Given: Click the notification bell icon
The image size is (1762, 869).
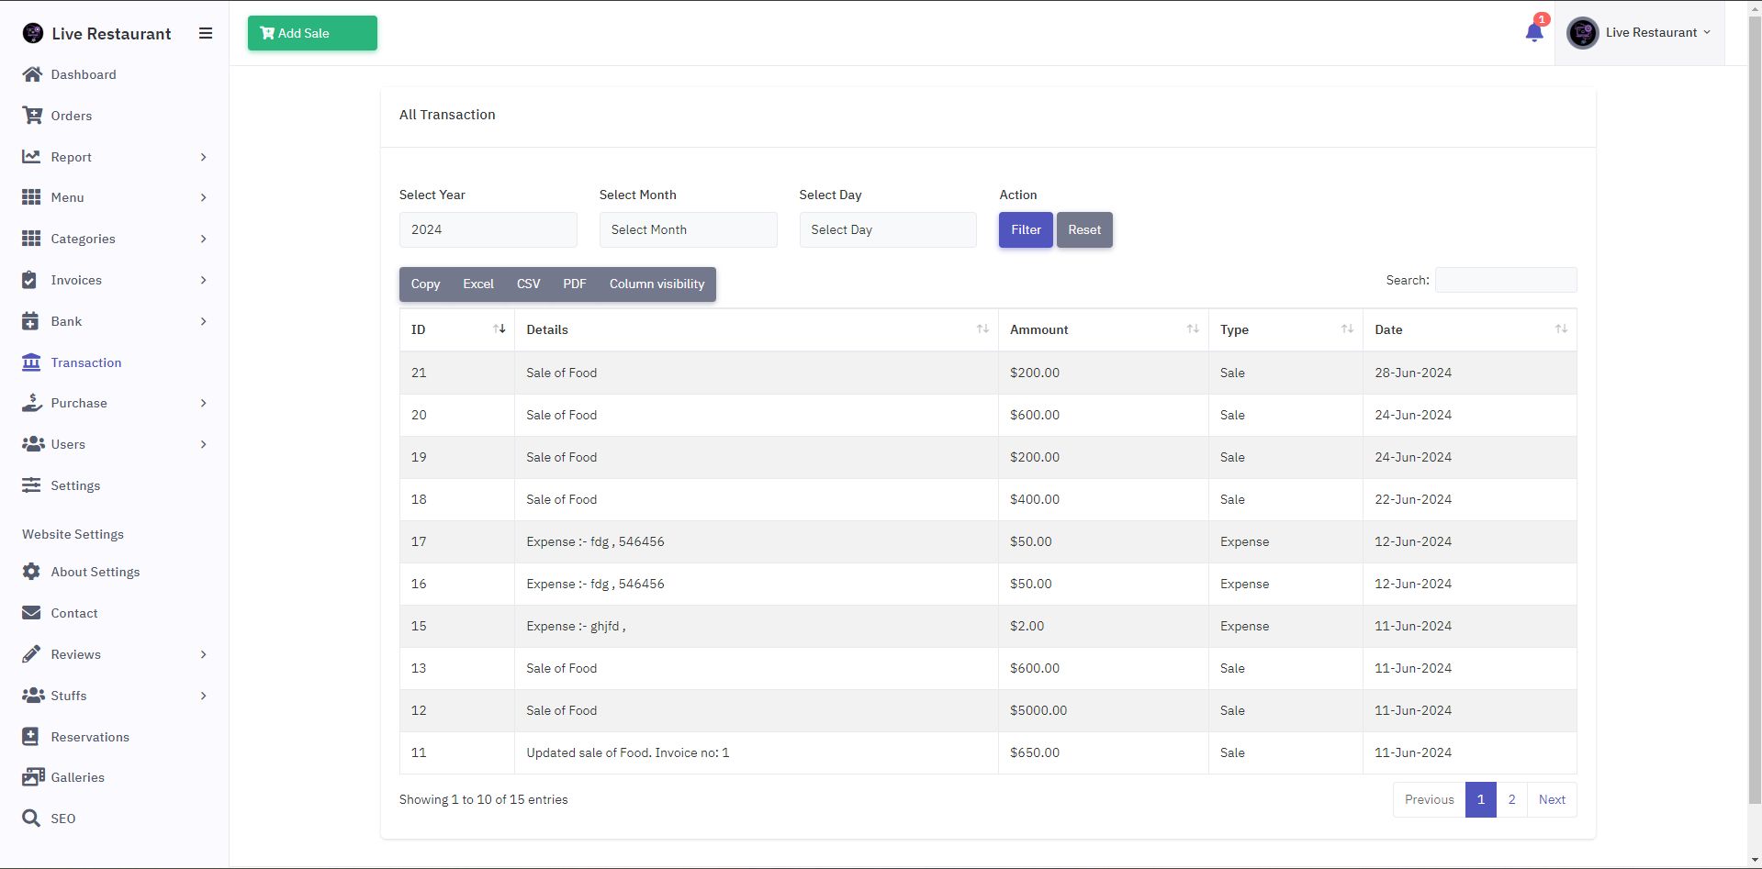Looking at the screenshot, I should [1533, 33].
